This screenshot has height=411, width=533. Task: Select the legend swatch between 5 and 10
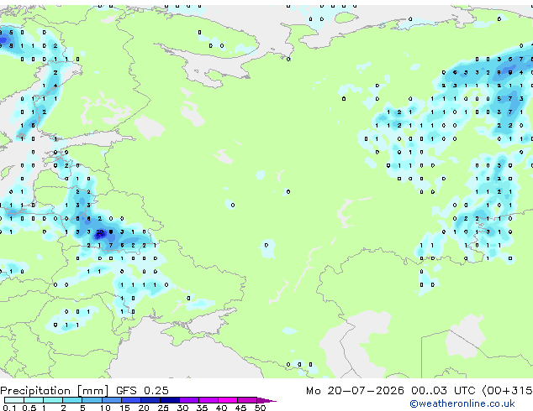(x=92, y=400)
